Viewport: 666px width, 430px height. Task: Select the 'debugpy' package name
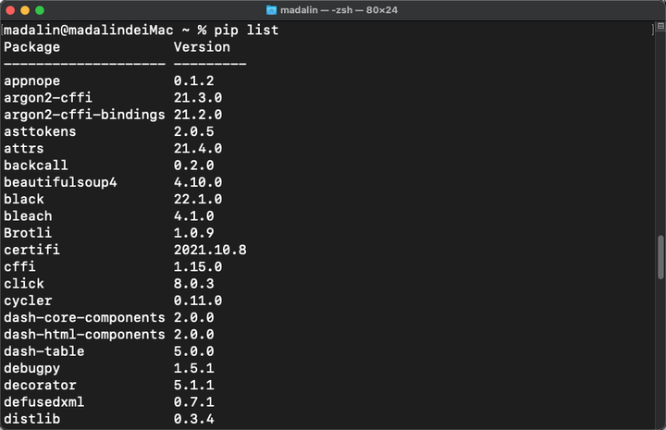pos(31,368)
